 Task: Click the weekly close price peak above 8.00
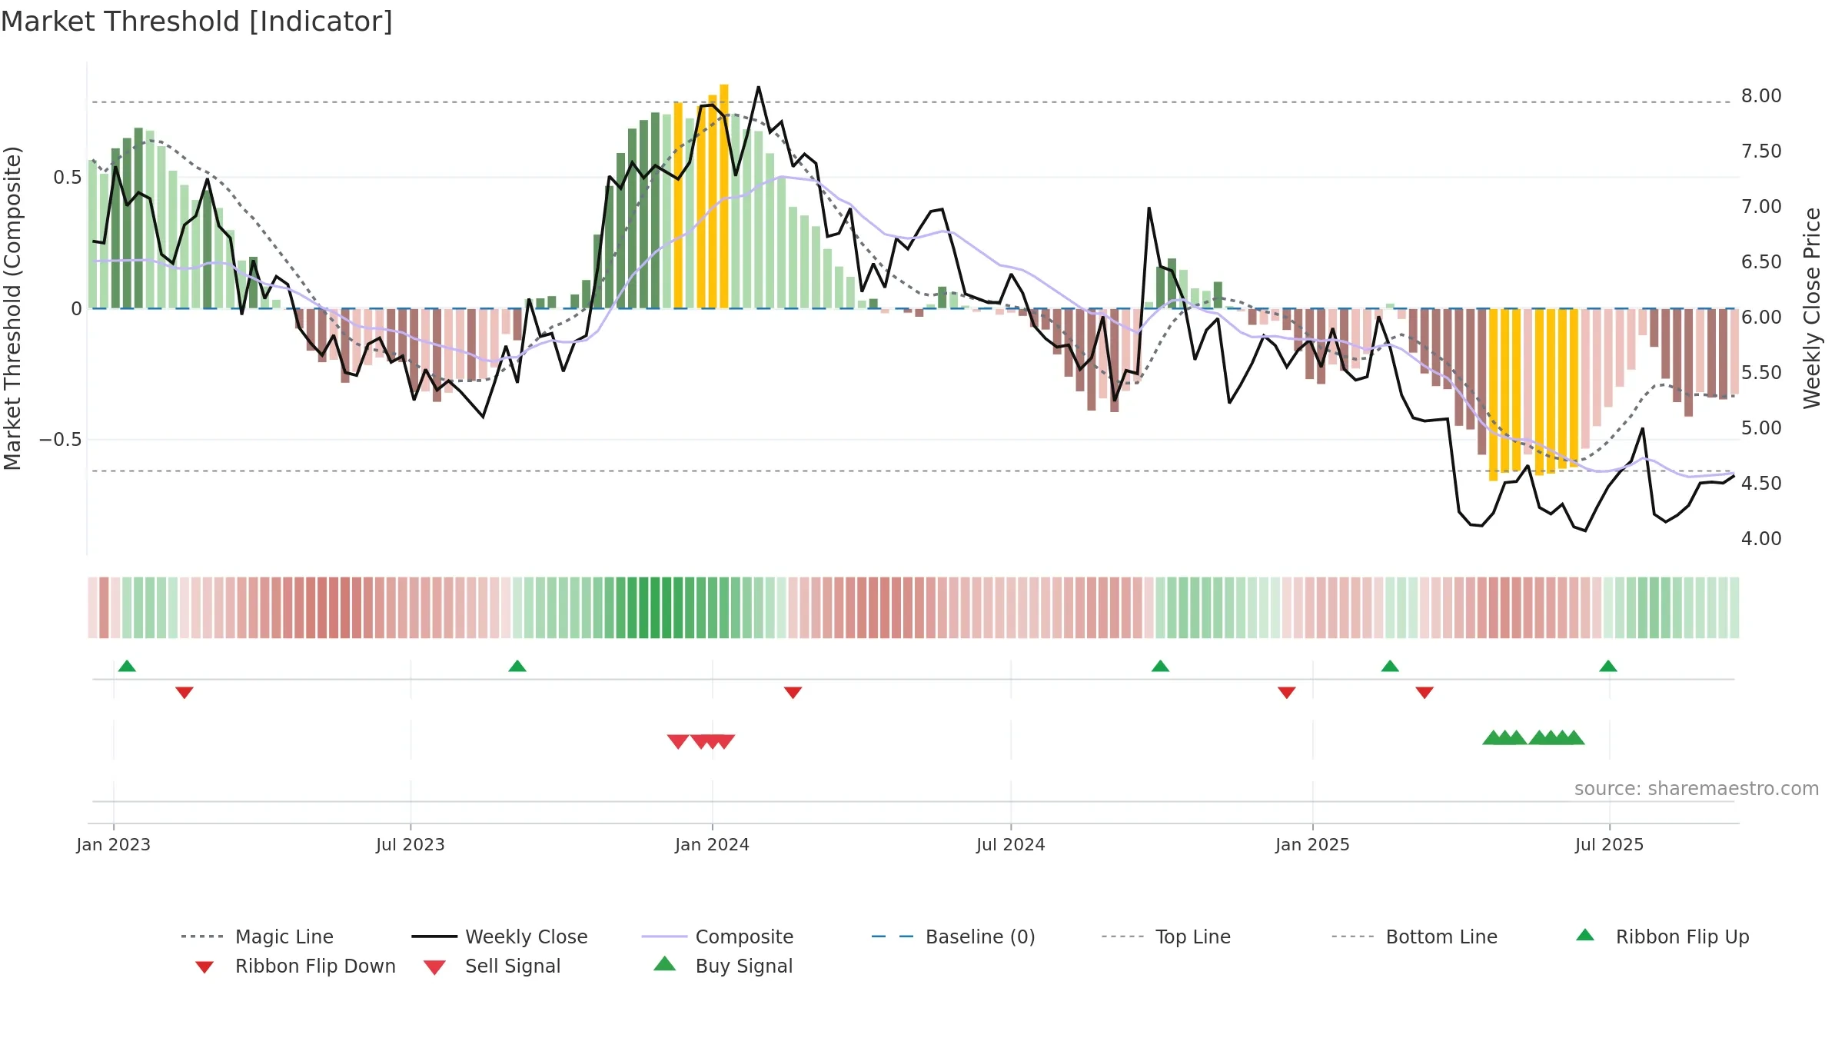point(759,87)
